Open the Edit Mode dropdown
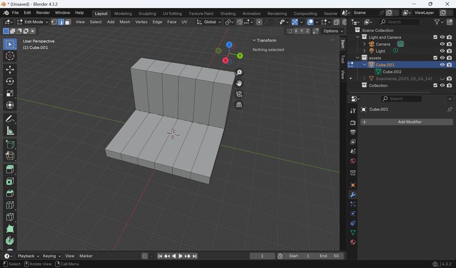Image resolution: width=456 pixels, height=268 pixels. coord(32,22)
